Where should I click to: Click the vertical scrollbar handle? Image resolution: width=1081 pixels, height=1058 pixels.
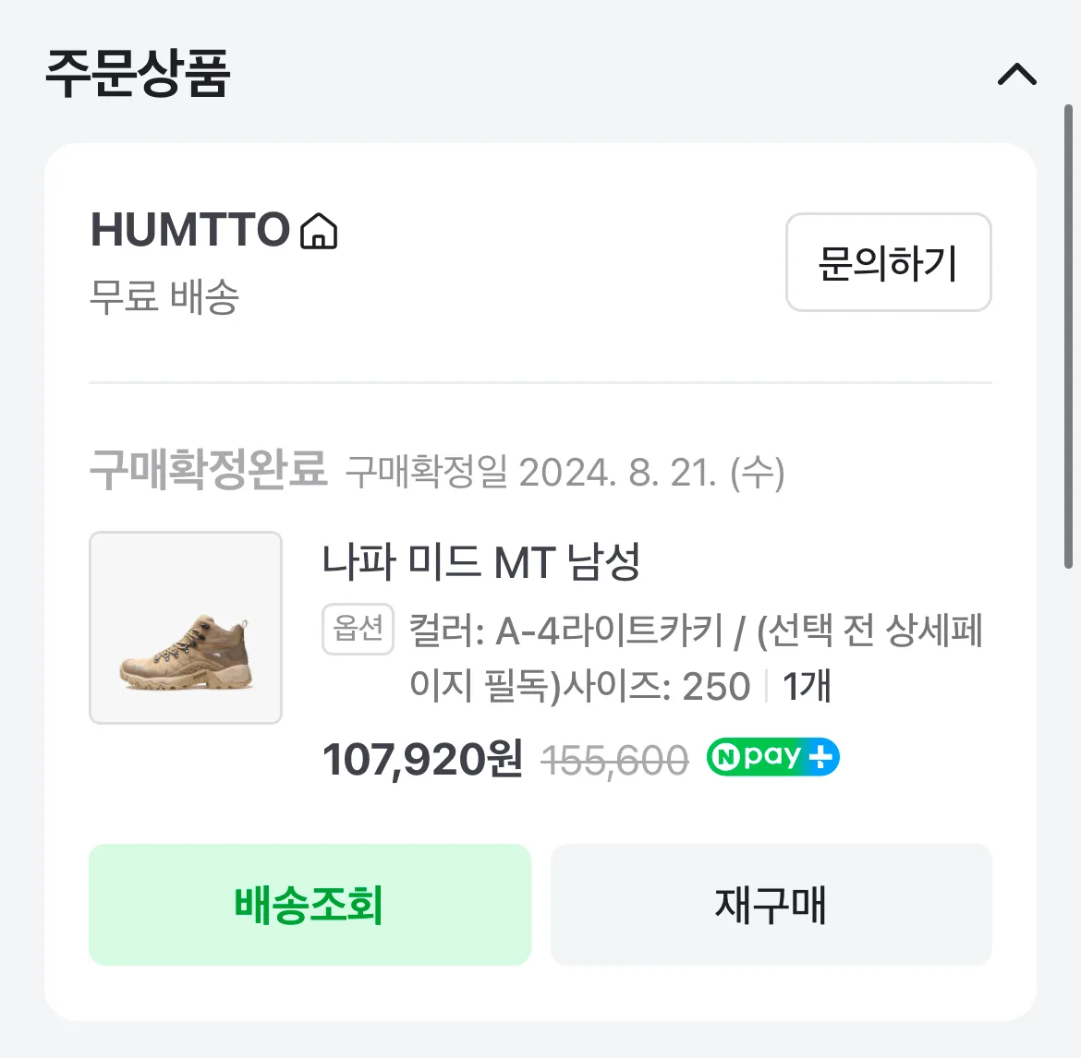click(x=1068, y=336)
